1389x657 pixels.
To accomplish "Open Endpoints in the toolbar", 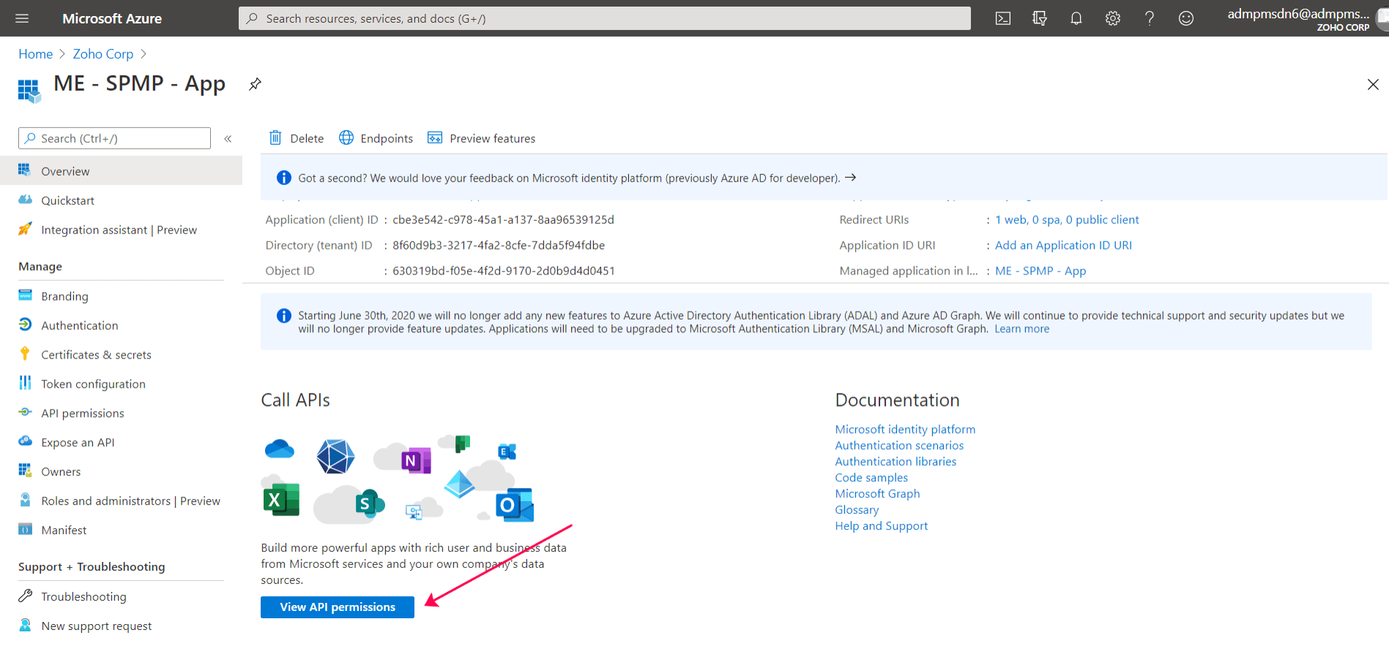I will 376,138.
